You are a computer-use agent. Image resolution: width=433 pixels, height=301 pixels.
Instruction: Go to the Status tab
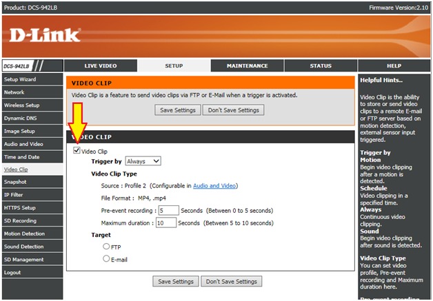pyautogui.click(x=320, y=66)
